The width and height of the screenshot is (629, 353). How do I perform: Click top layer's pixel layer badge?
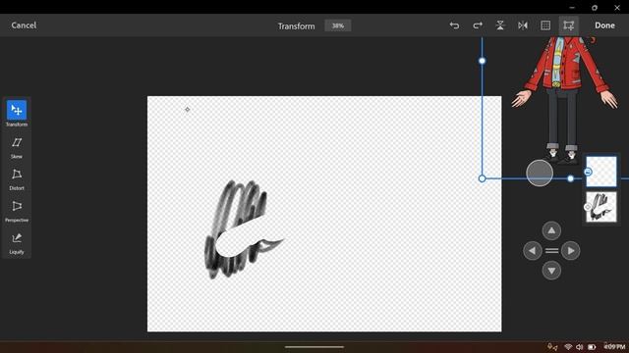[588, 172]
